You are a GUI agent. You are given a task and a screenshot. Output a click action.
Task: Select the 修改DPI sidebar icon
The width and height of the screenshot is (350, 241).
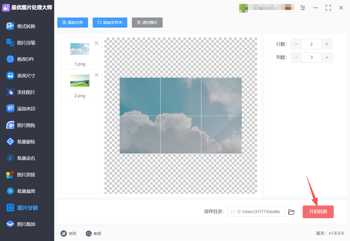pyautogui.click(x=10, y=59)
